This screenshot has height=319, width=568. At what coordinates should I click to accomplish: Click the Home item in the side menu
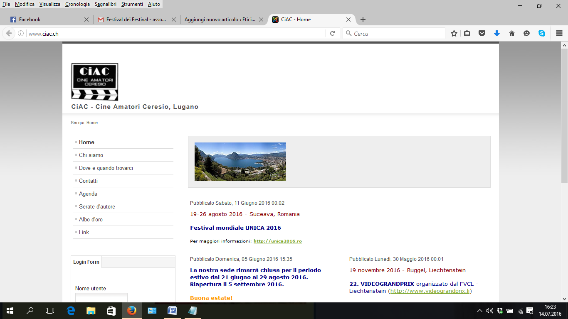pyautogui.click(x=86, y=142)
